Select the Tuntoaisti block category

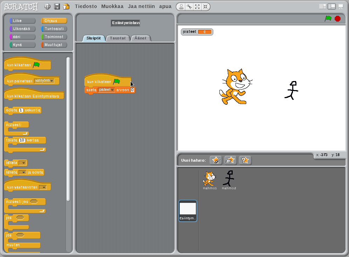54,29
